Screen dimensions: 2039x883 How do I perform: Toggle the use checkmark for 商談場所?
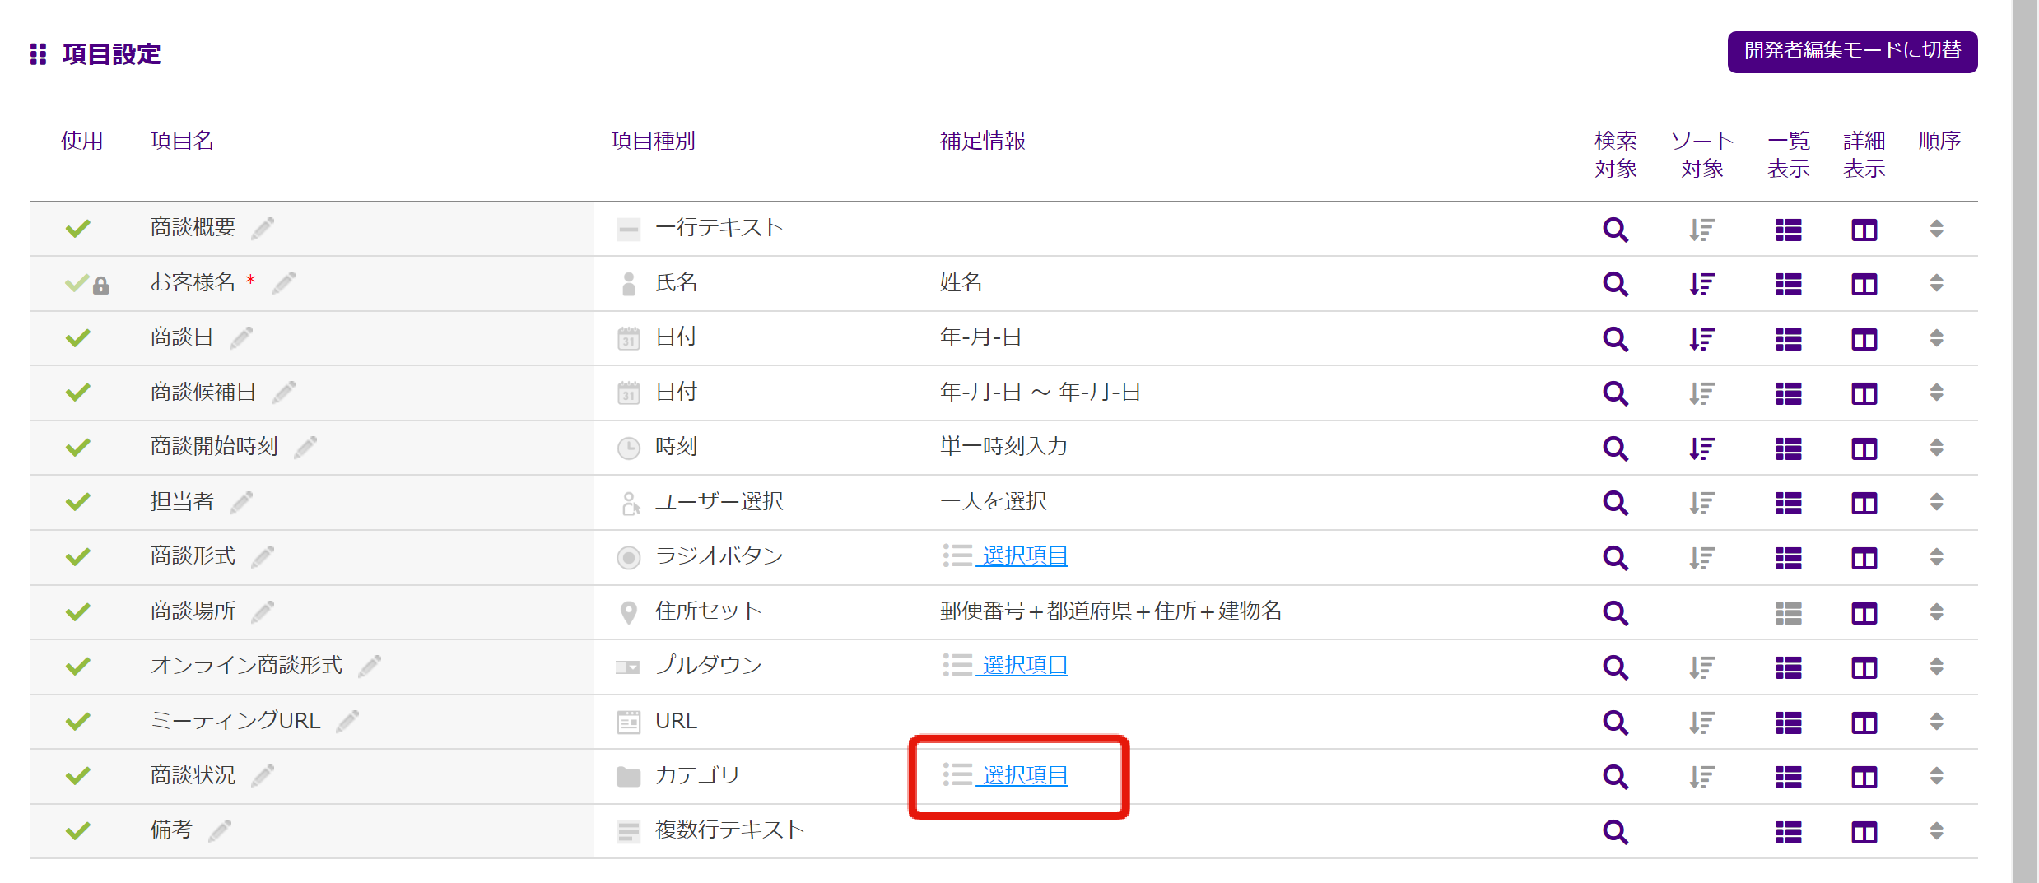(78, 611)
